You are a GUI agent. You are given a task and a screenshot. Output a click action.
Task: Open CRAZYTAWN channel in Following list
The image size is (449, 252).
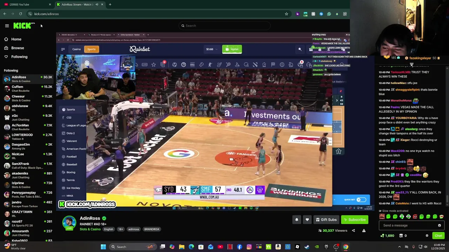click(x=28, y=214)
